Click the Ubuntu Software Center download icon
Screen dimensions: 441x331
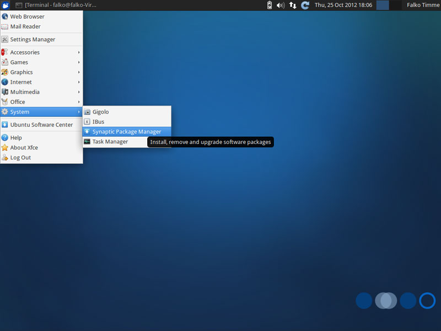5,125
